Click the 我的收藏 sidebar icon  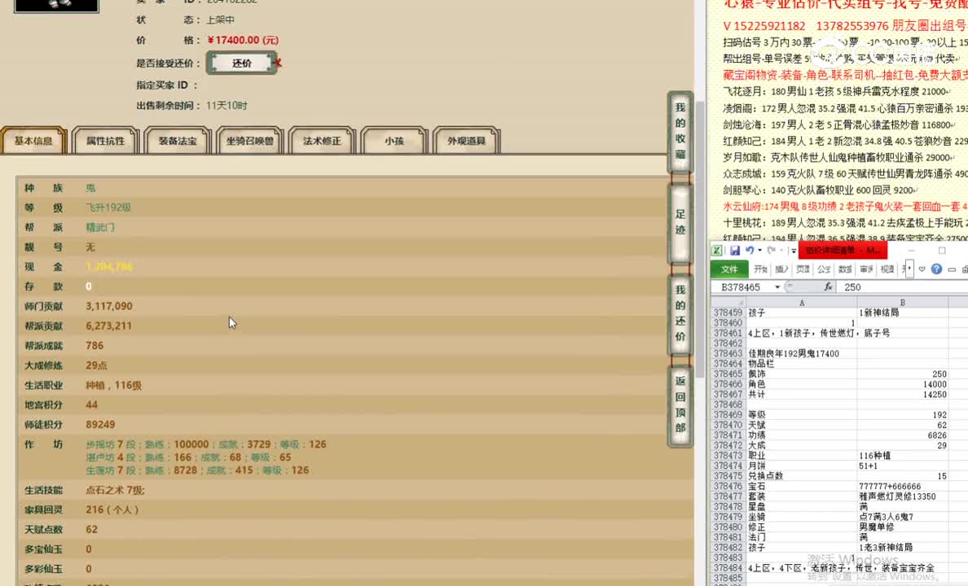(680, 130)
